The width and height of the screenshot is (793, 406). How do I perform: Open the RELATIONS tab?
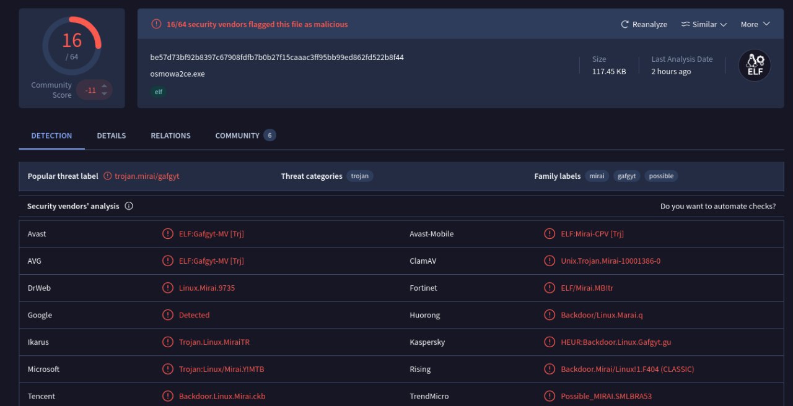coord(171,136)
